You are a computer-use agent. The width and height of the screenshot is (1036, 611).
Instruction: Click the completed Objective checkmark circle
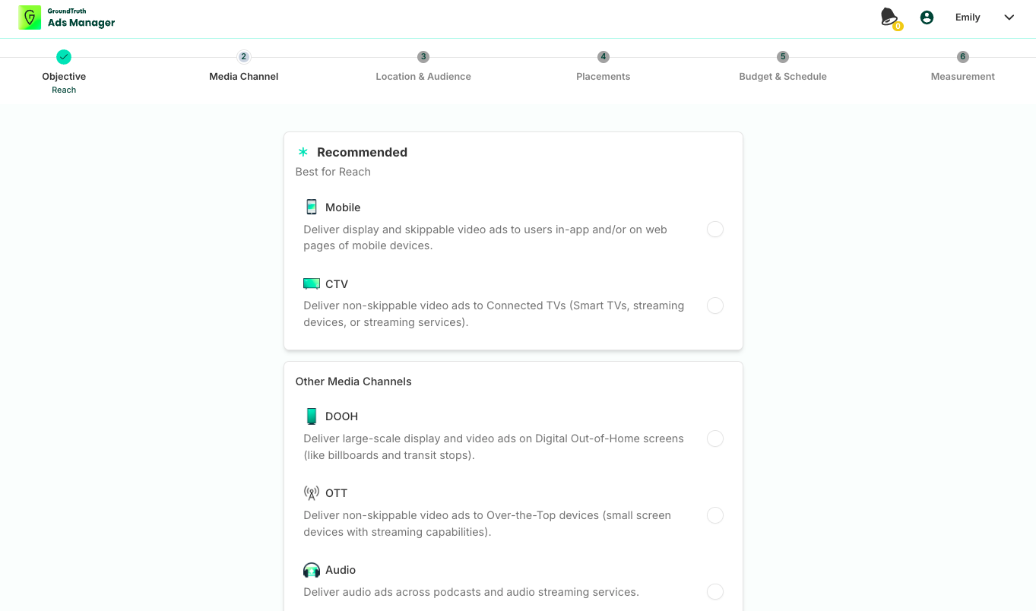(x=64, y=57)
